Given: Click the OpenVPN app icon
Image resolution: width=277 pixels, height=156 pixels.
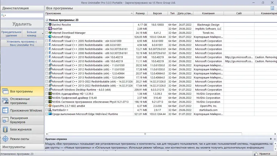Looking at the screenshot, I should coord(50,106).
